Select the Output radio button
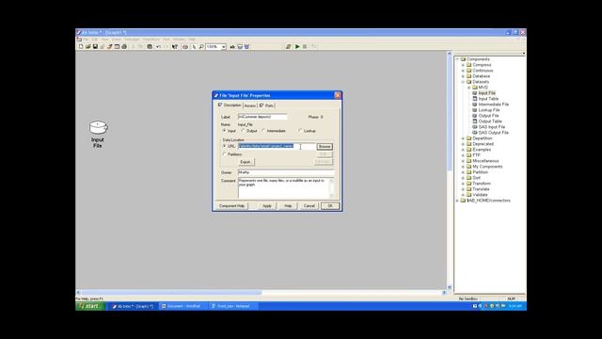 point(243,131)
